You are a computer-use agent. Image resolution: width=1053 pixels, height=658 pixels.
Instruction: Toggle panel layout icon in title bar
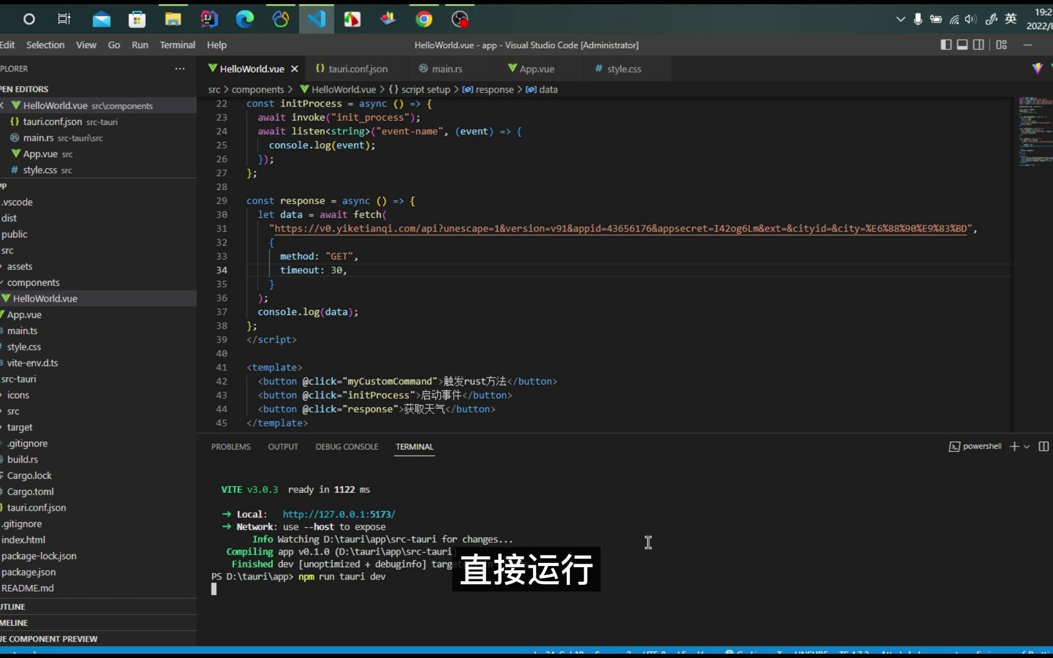click(962, 44)
